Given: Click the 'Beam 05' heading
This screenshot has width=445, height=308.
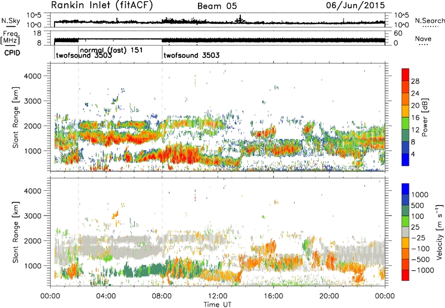Looking at the screenshot, I should coord(217,6).
